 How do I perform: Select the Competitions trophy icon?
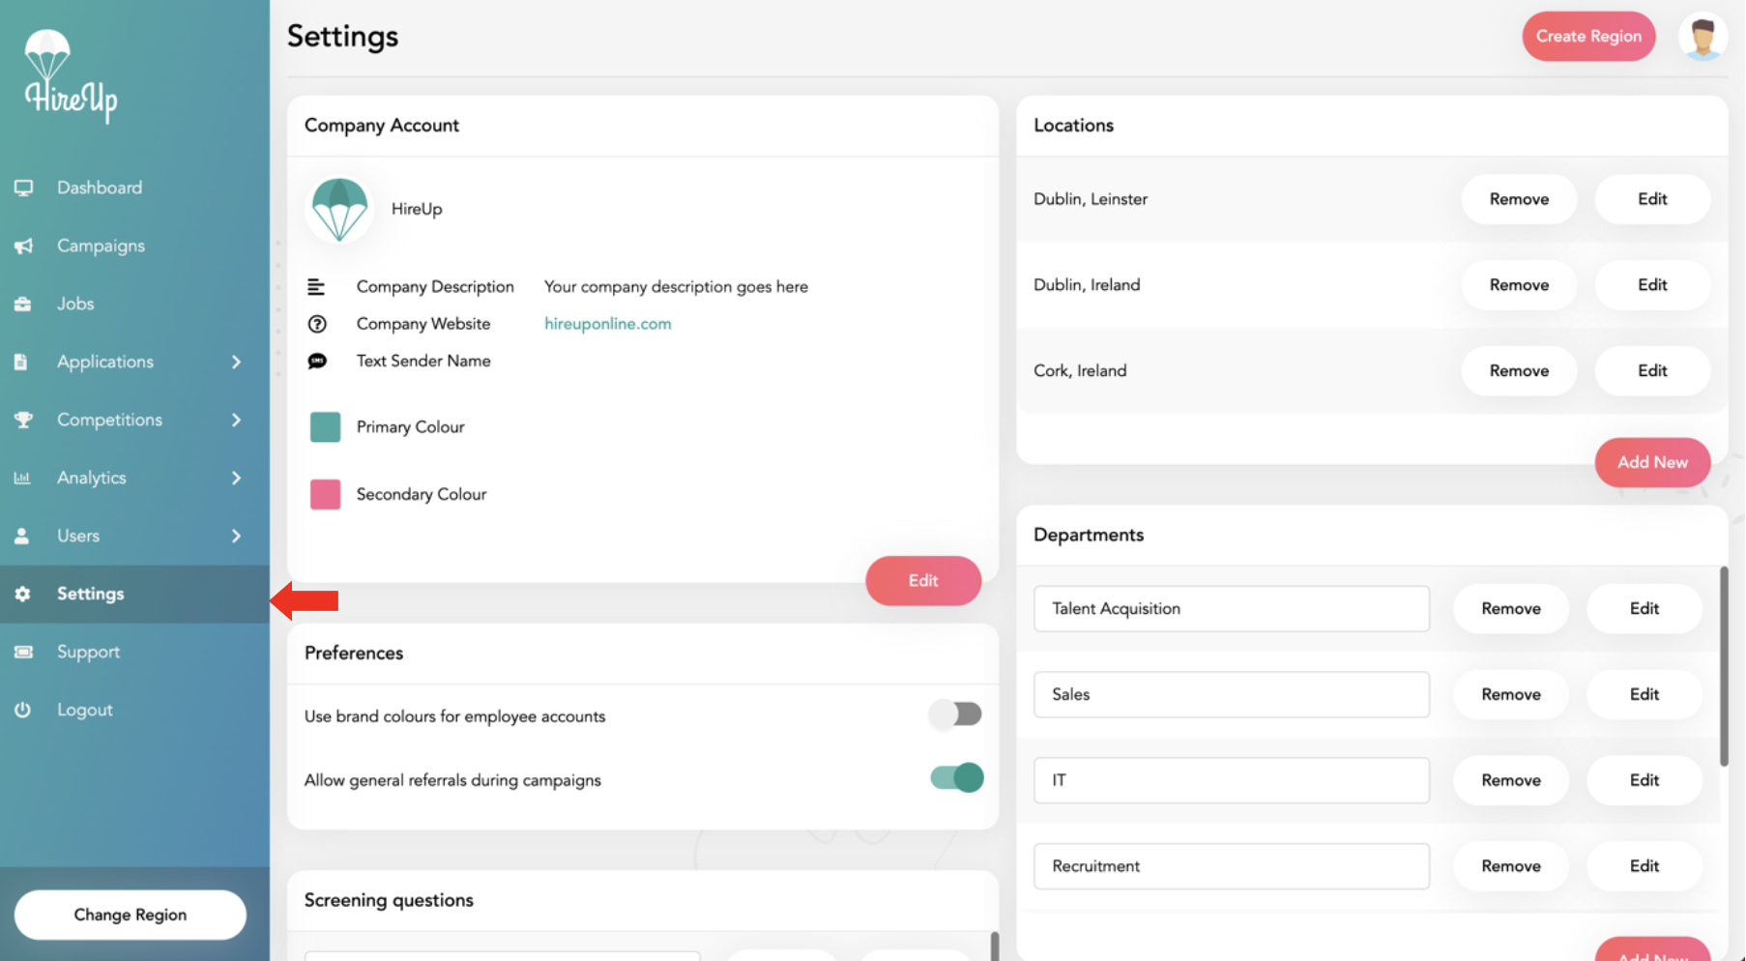pos(23,420)
